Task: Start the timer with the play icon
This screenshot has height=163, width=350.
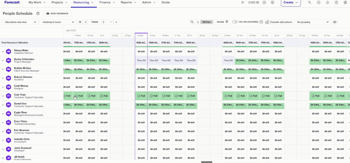Action: pyautogui.click(x=243, y=3)
